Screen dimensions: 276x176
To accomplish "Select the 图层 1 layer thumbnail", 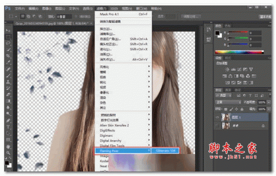I will point(226,117).
